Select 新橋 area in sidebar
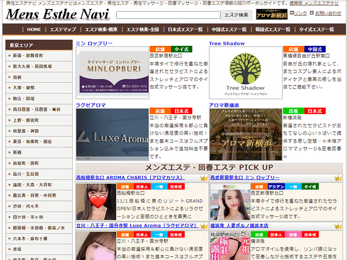The width and height of the screenshot is (347, 260). click(x=39, y=152)
